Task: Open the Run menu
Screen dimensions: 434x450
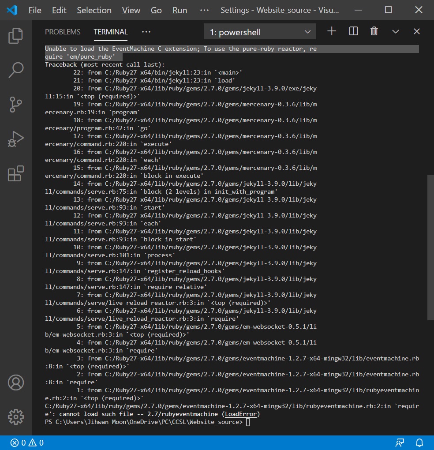Action: [x=180, y=10]
